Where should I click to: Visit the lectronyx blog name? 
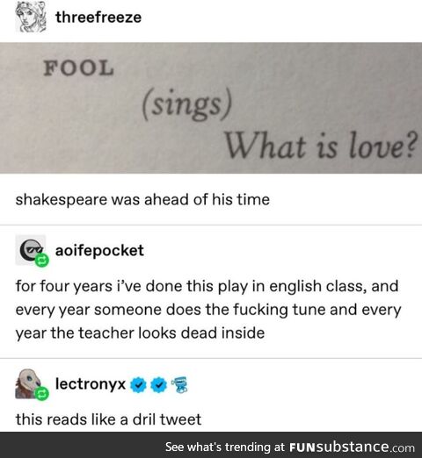click(91, 384)
